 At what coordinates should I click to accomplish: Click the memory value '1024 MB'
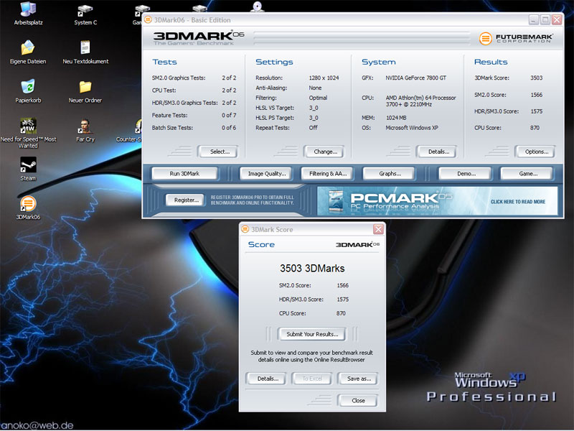[396, 118]
